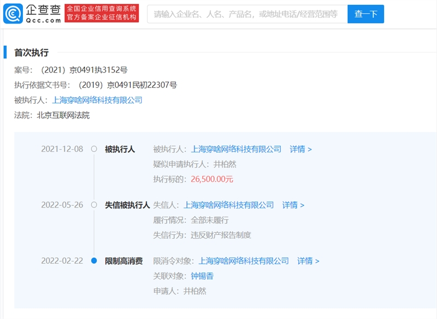Click the bold 被执行人 timeline label
The width and height of the screenshot is (437, 319).
pos(120,149)
